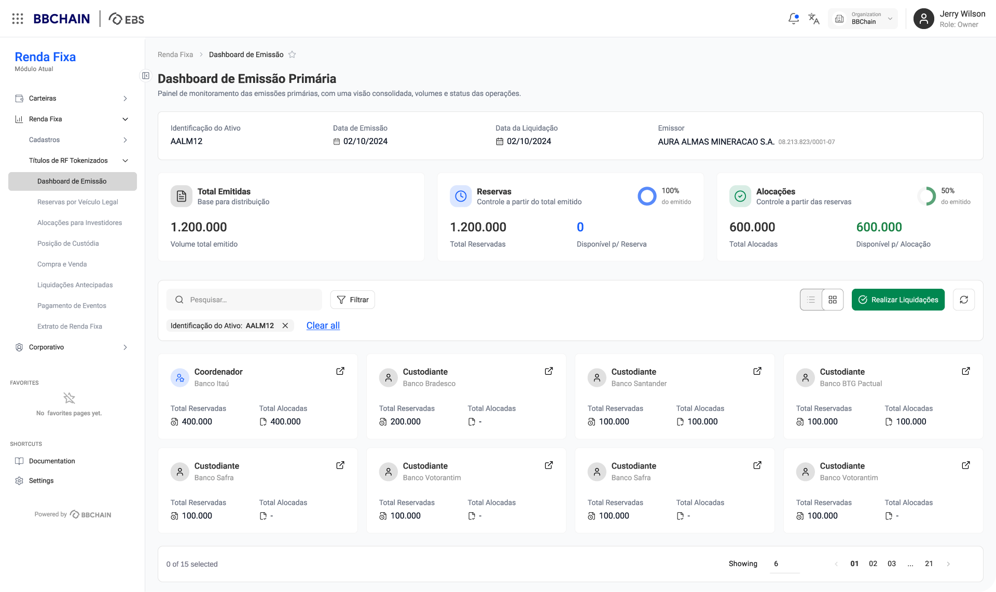Focus the Pesquisar search field

pos(244,300)
